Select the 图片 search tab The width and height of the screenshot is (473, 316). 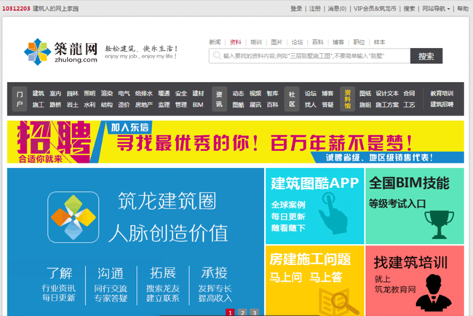click(x=277, y=42)
